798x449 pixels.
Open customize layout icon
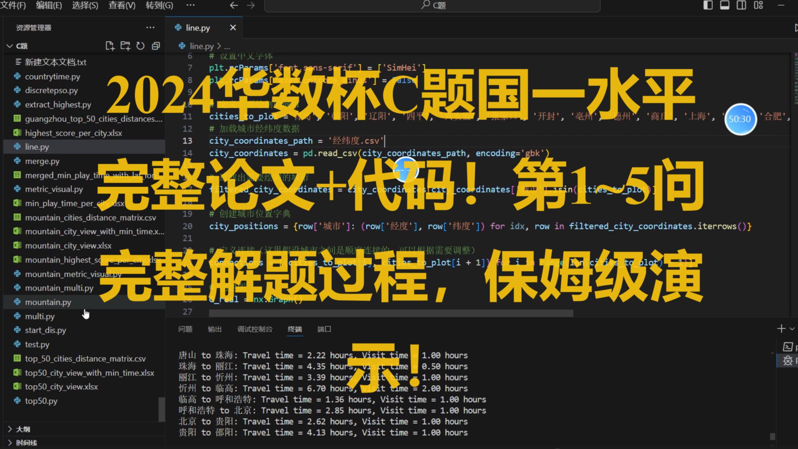758,5
